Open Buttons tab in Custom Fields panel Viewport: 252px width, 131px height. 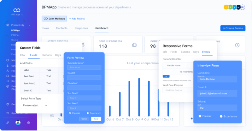click(47, 55)
